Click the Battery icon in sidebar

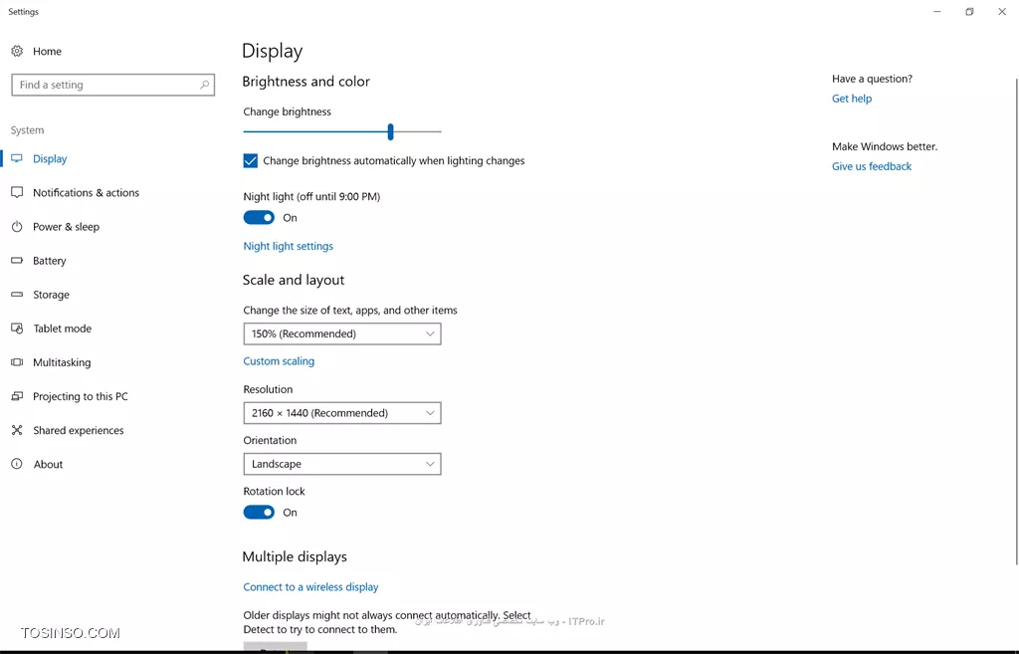[17, 261]
